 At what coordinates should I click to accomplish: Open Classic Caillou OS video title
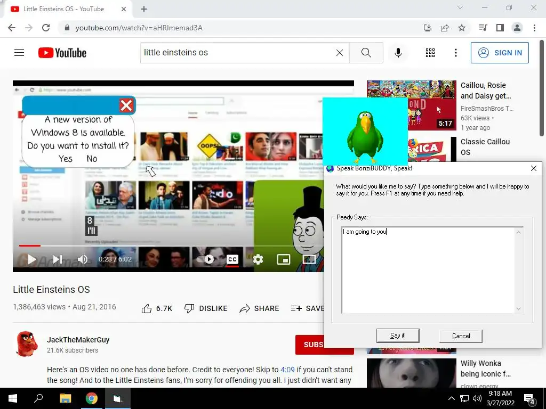(485, 147)
